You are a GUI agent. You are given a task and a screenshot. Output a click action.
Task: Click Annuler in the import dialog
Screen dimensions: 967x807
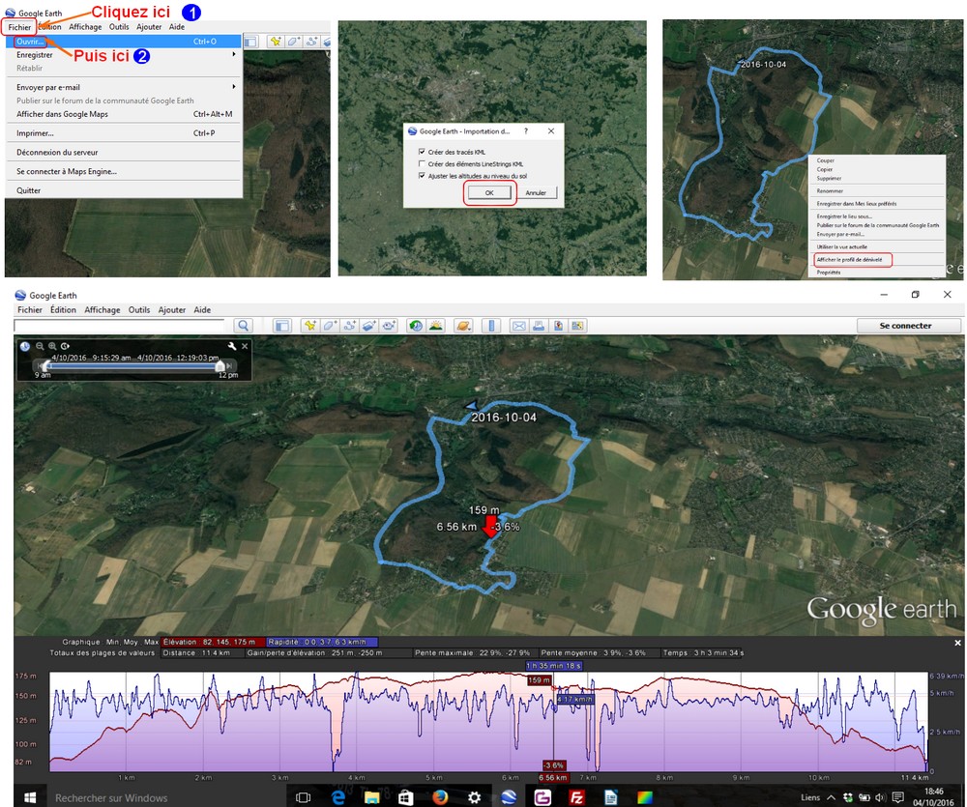click(536, 193)
